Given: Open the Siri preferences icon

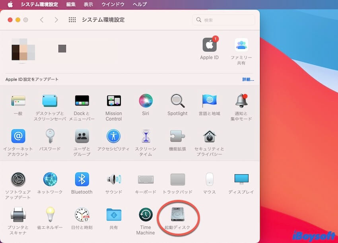Looking at the screenshot, I should tap(146, 101).
